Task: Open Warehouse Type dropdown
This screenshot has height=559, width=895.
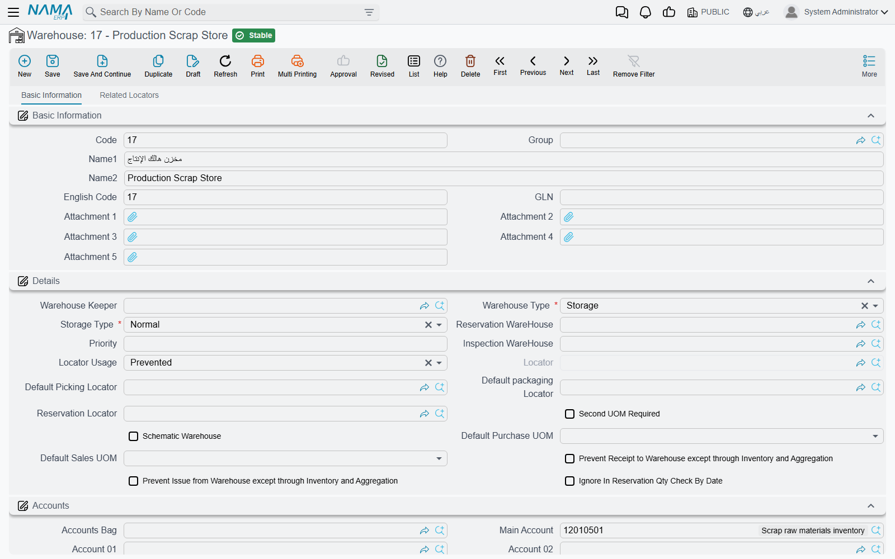Action: (875, 306)
